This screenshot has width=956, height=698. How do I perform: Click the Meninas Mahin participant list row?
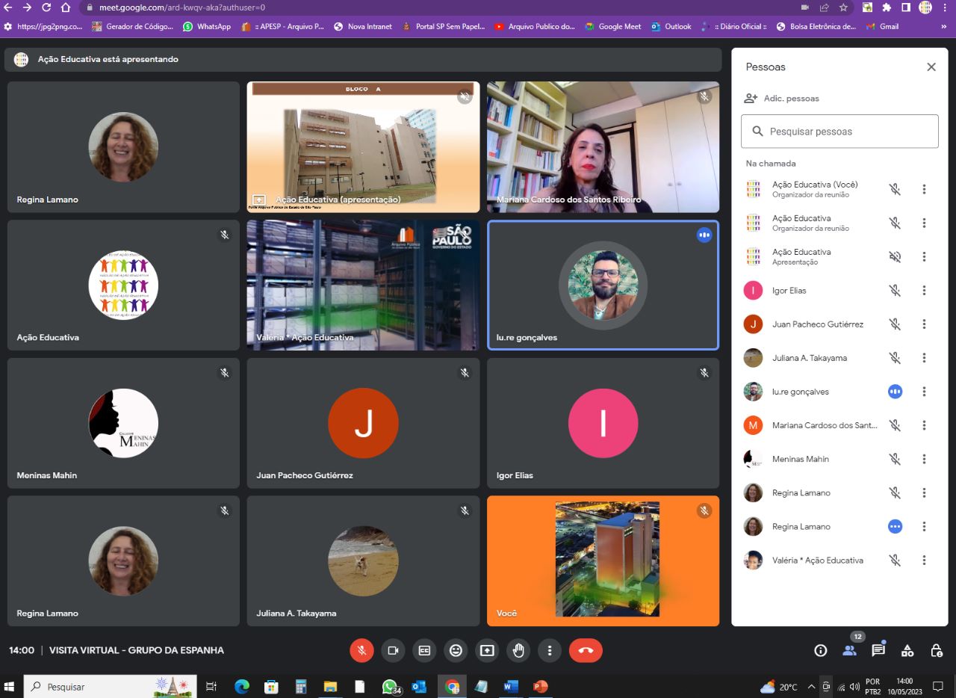click(x=839, y=459)
